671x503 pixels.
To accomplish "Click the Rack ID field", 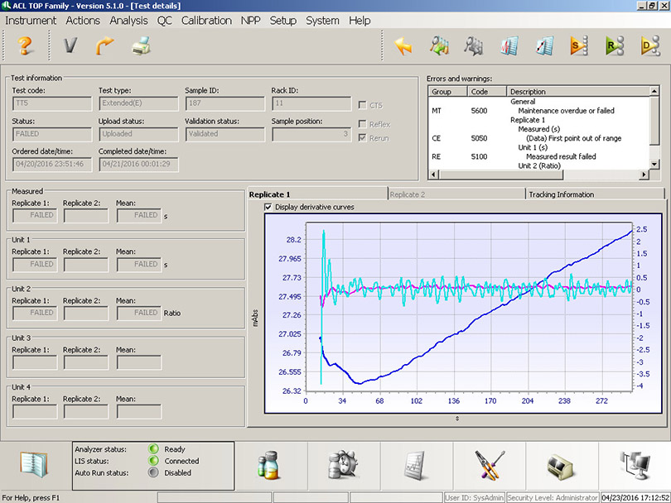I will coord(311,103).
